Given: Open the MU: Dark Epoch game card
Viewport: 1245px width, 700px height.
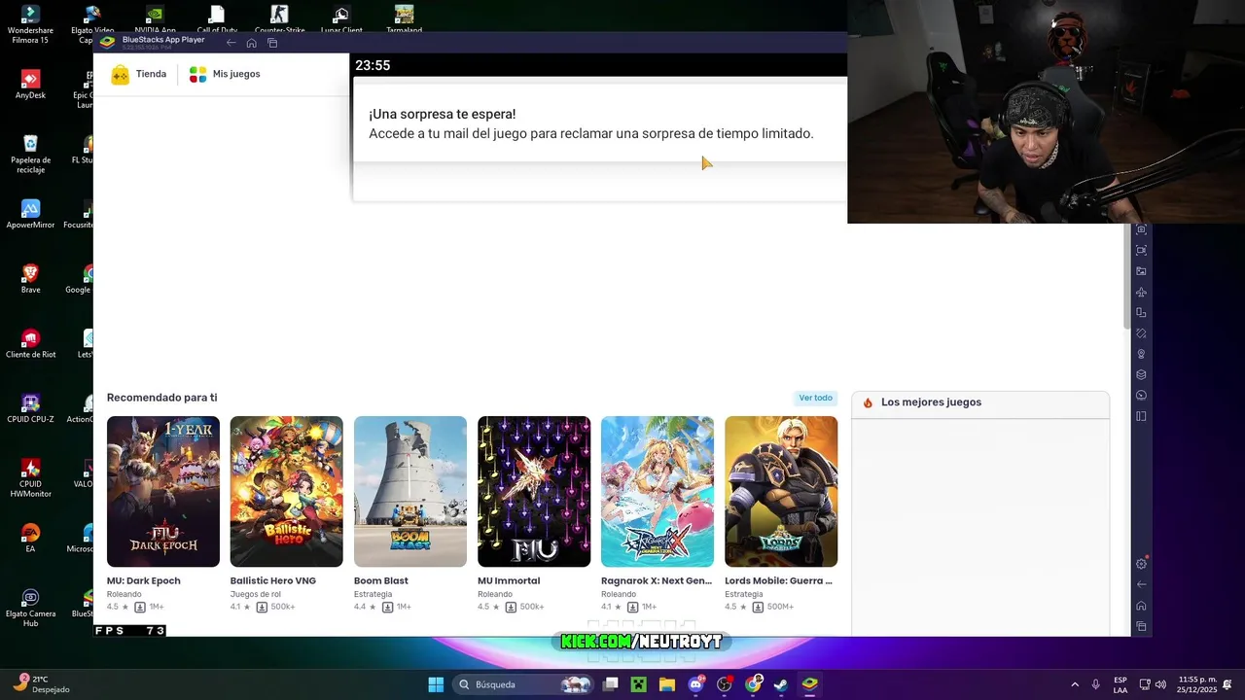Looking at the screenshot, I should pos(163,491).
